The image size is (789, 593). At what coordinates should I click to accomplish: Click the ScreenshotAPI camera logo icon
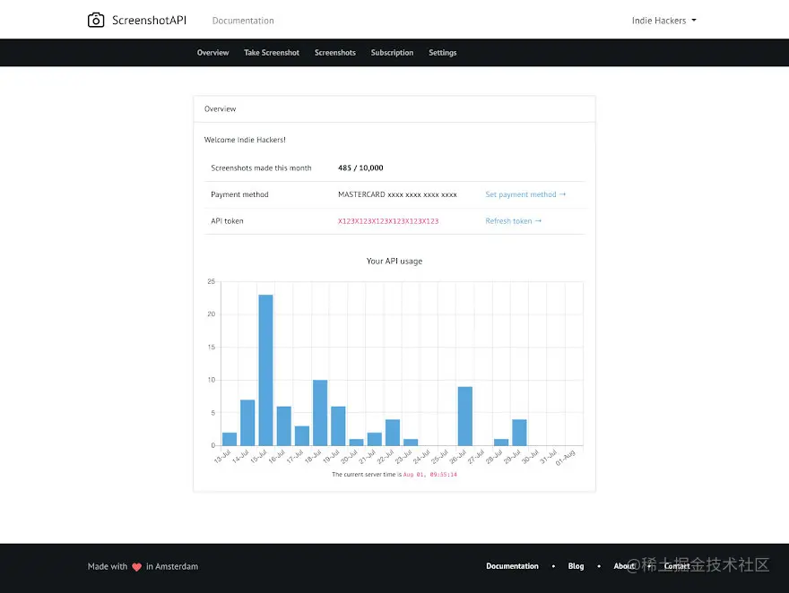click(x=96, y=20)
